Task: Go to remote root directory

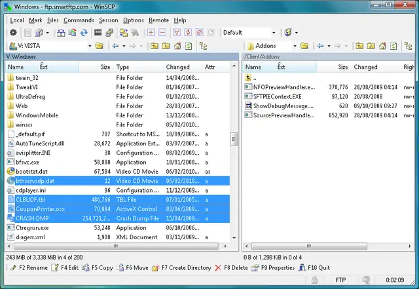Action: (x=371, y=46)
